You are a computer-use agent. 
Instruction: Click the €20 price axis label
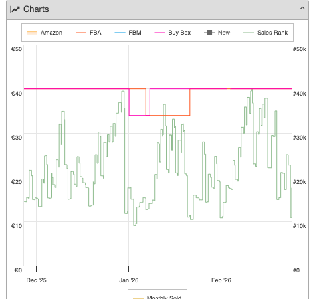(17, 182)
